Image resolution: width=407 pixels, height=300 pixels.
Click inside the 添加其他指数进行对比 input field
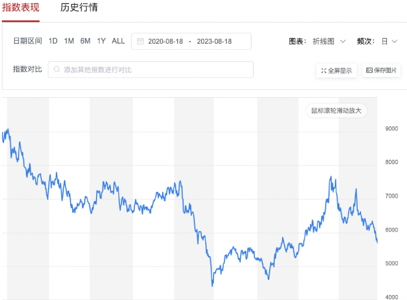[x=149, y=69]
